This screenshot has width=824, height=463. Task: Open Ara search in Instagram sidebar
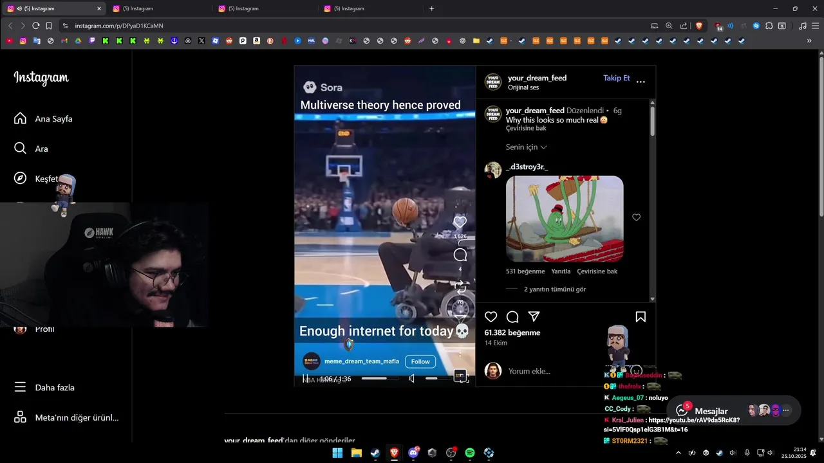coord(31,149)
